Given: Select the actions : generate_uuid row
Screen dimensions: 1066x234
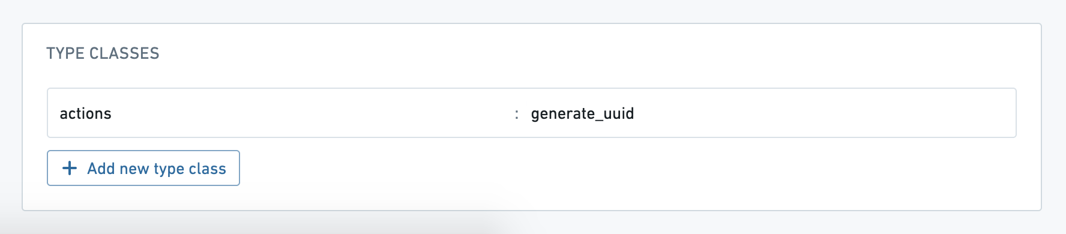Looking at the screenshot, I should (532, 113).
